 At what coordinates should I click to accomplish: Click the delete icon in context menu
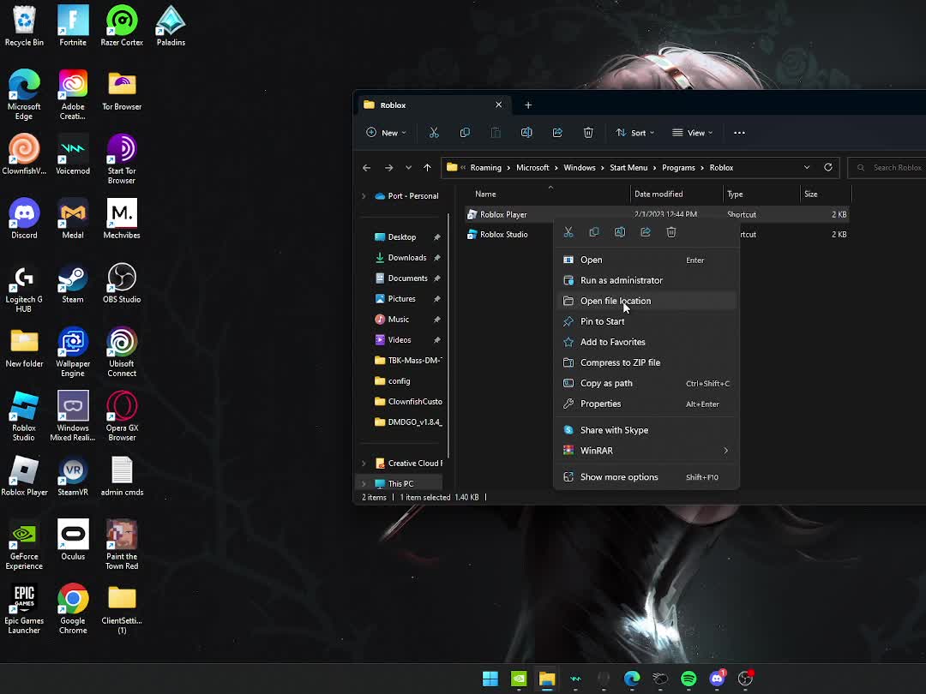[x=671, y=232]
